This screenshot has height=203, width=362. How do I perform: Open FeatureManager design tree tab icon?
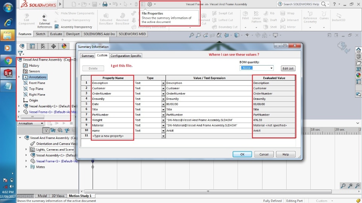pyautogui.click(x=22, y=46)
